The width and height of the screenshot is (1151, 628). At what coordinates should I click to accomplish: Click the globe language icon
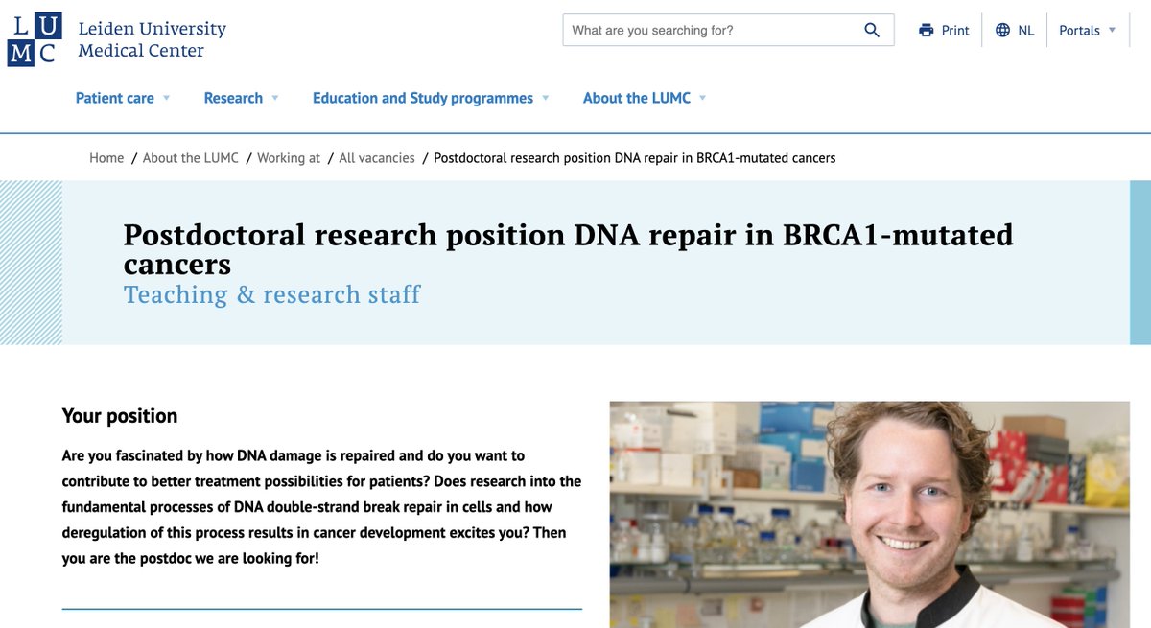(x=1002, y=30)
